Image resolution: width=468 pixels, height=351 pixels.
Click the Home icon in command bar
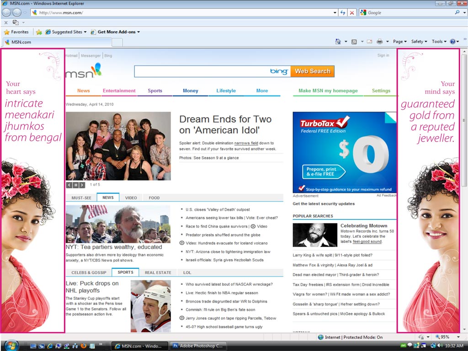click(x=338, y=42)
